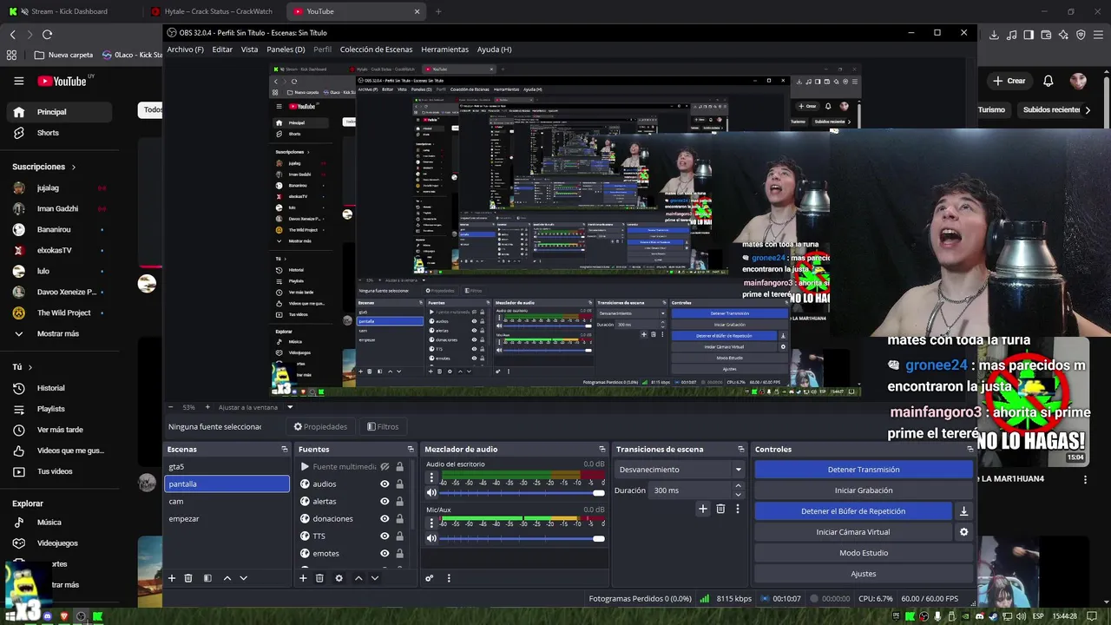This screenshot has width=1111, height=625.
Task: Add a new scene with the plus icon
Action: (x=172, y=578)
